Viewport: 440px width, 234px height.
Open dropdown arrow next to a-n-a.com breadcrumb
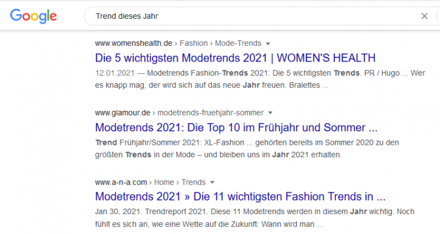click(x=212, y=182)
